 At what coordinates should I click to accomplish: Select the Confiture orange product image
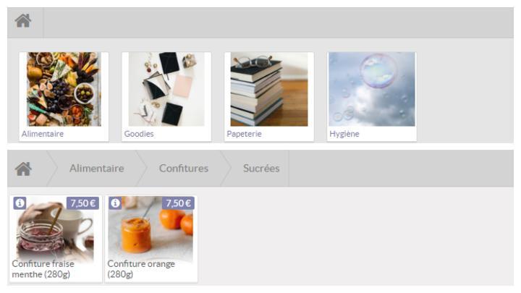point(151,229)
